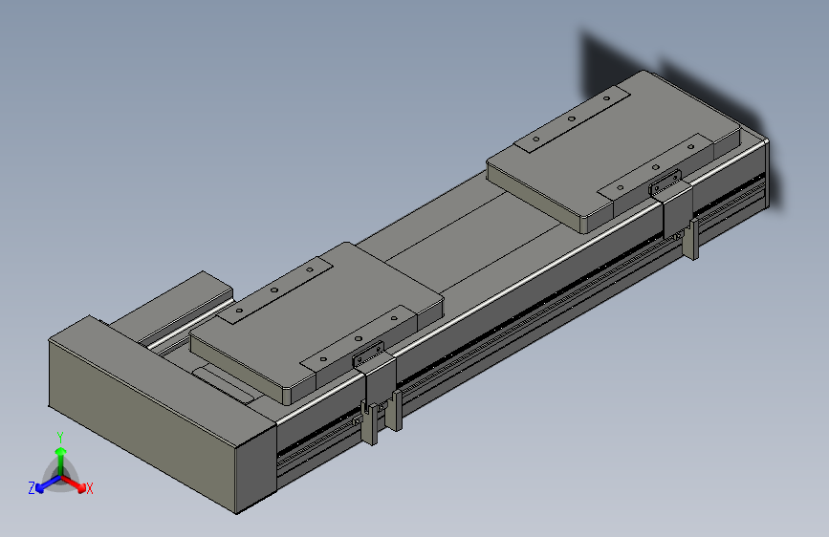Viewport: 829px width, 537px height.
Task: Click the blue Z axis of the triad
Action: 47,484
